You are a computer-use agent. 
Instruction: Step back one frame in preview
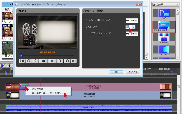point(35,61)
